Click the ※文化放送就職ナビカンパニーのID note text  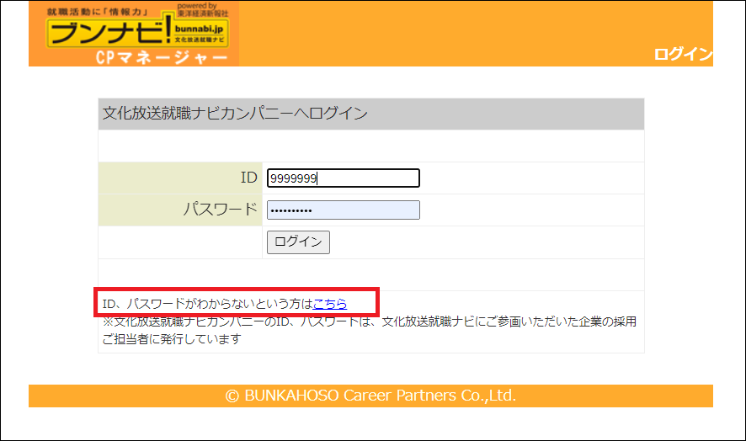tap(370, 321)
